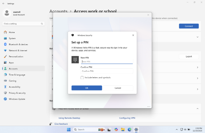Open Bluetooth & devices settings
205x133 pixels.
(x=18, y=44)
